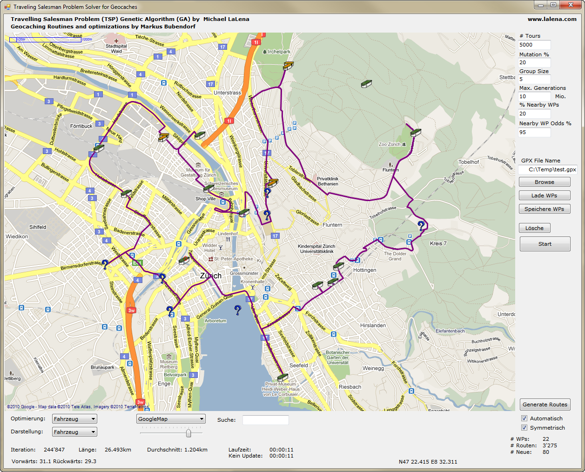Click the Lade WPs button

tap(545, 196)
